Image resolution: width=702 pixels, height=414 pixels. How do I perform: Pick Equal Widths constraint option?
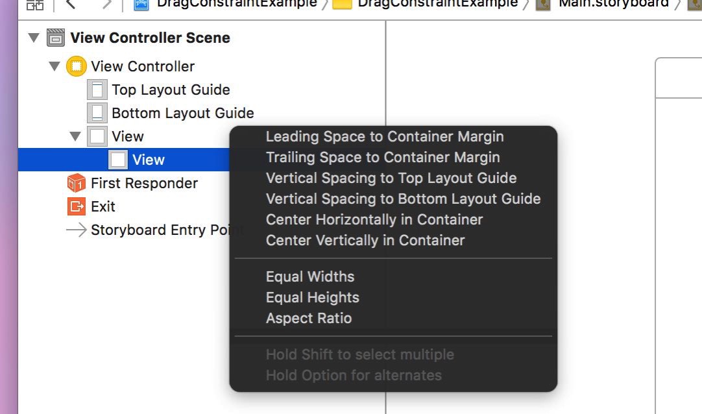point(310,276)
